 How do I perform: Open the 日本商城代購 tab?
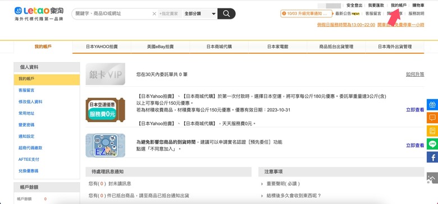219,47
